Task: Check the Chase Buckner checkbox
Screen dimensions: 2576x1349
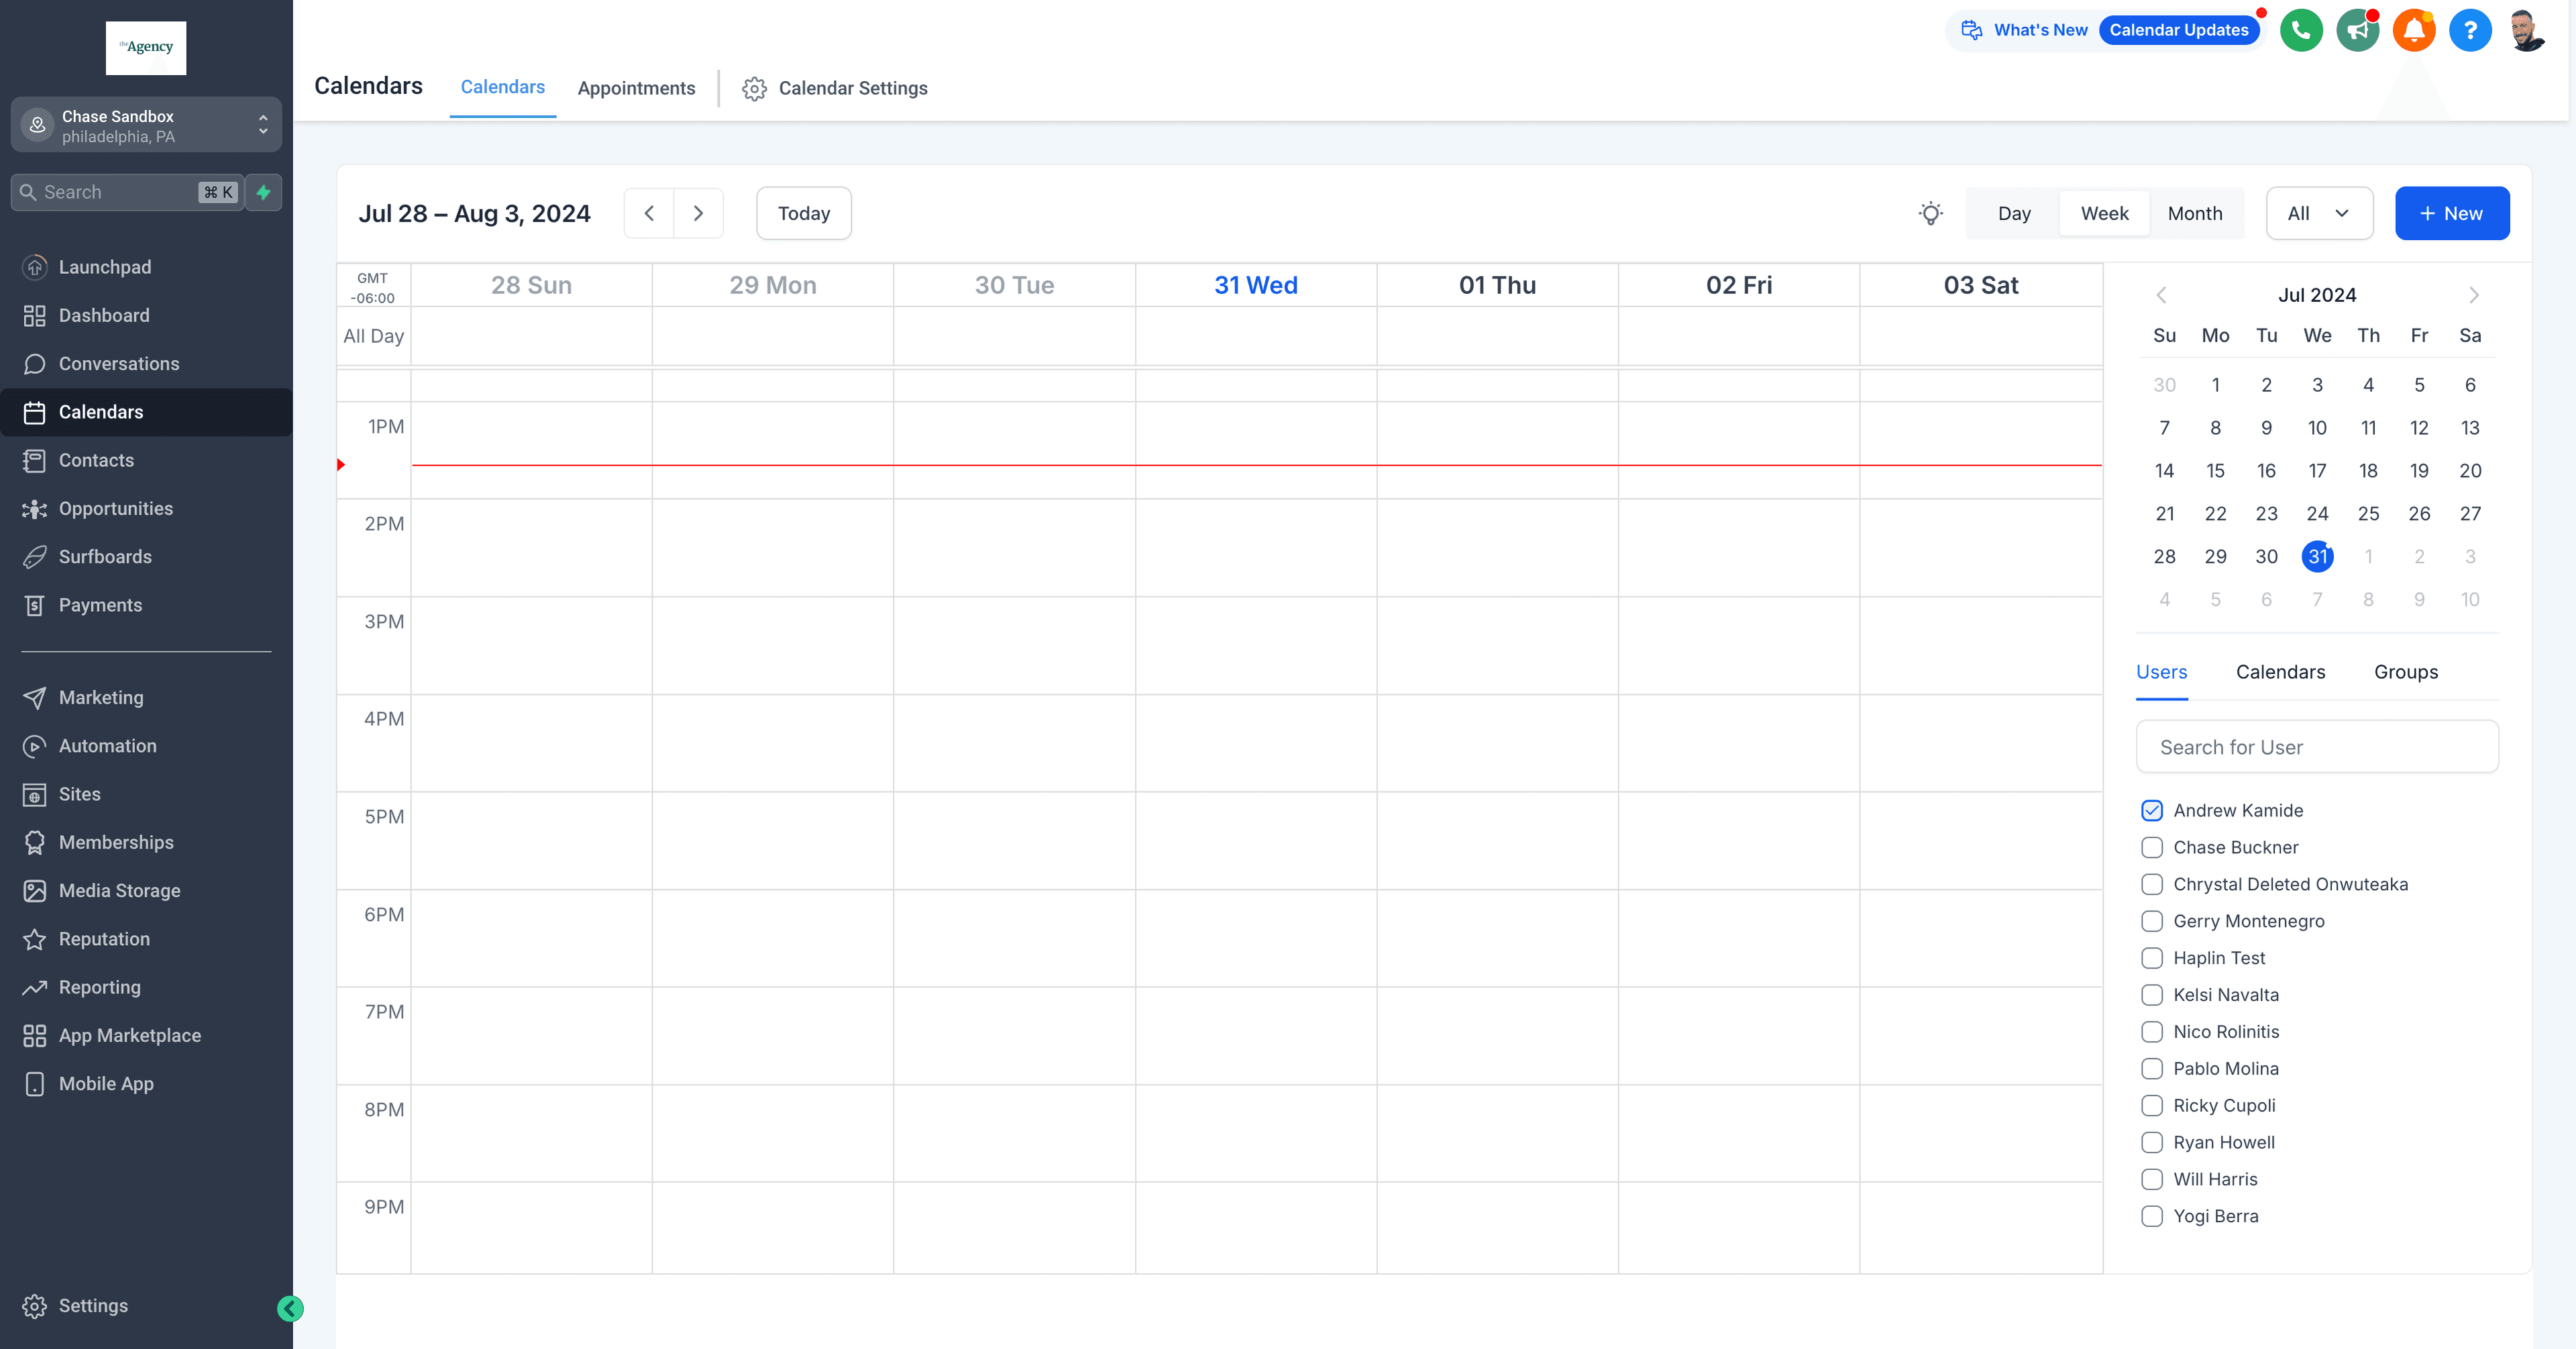Action: pyautogui.click(x=2152, y=848)
